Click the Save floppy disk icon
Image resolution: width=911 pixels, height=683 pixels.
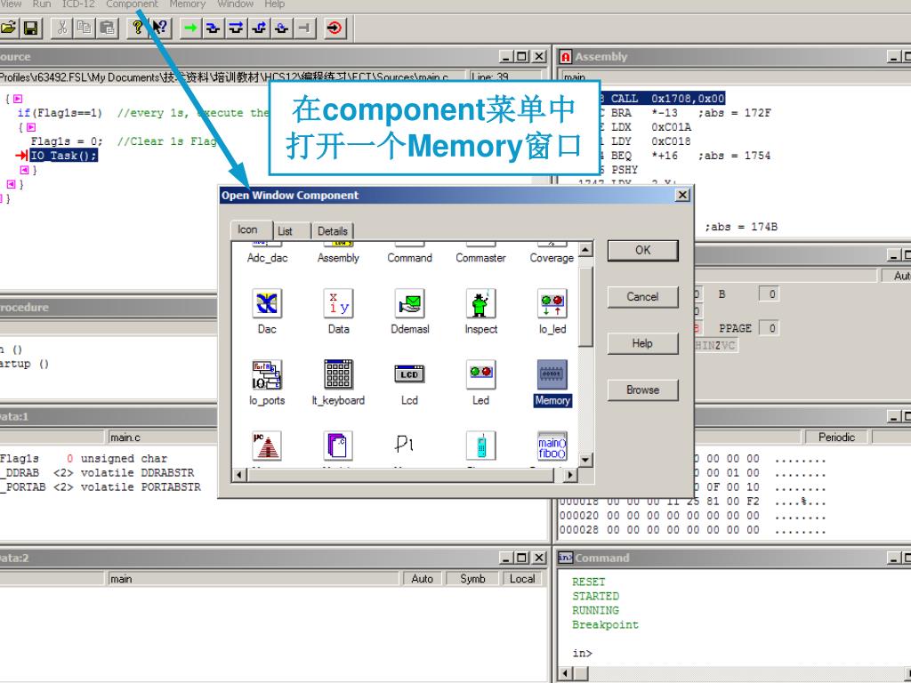(x=29, y=28)
